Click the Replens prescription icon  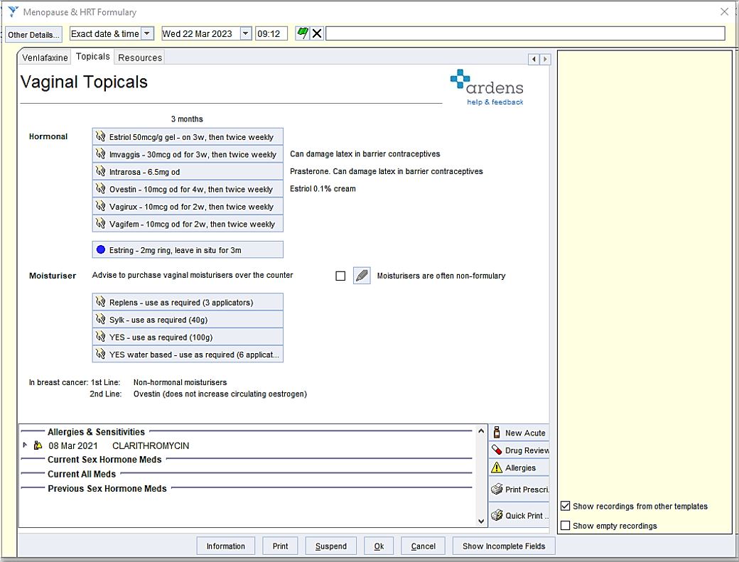(100, 302)
